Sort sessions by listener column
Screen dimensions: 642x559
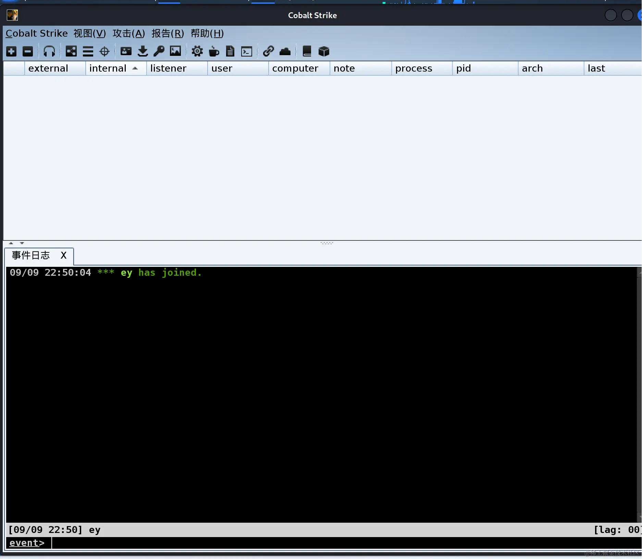coord(177,69)
